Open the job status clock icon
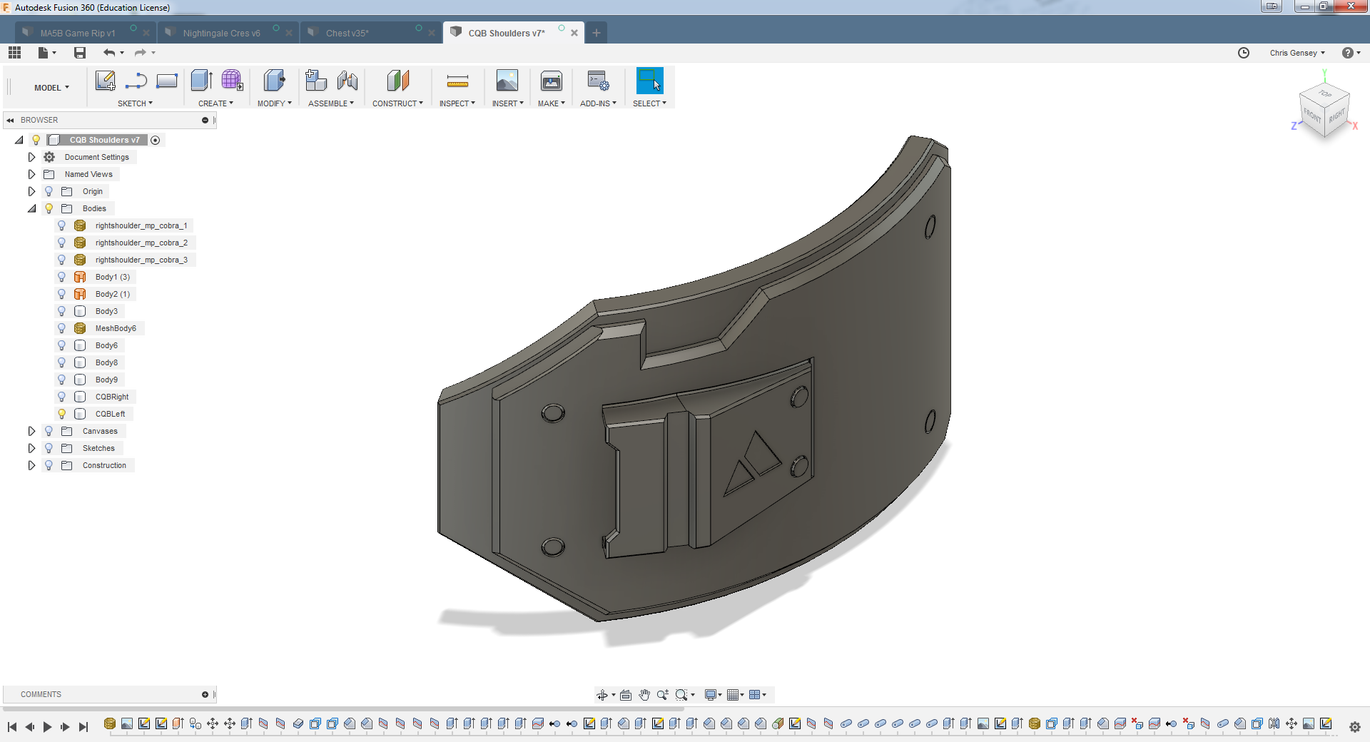The height and width of the screenshot is (742, 1370). pos(1244,53)
